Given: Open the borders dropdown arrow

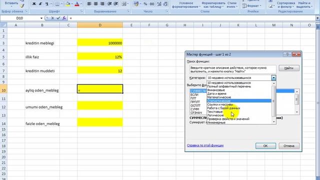Looking at the screenshot, I should point(61,4).
